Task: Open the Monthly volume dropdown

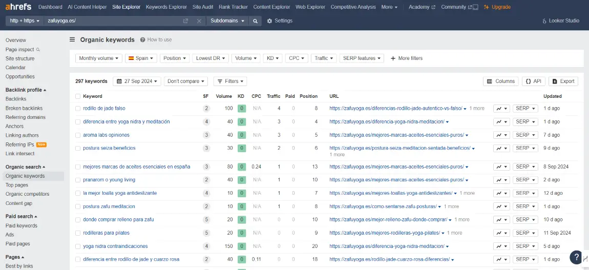Action: click(x=99, y=58)
